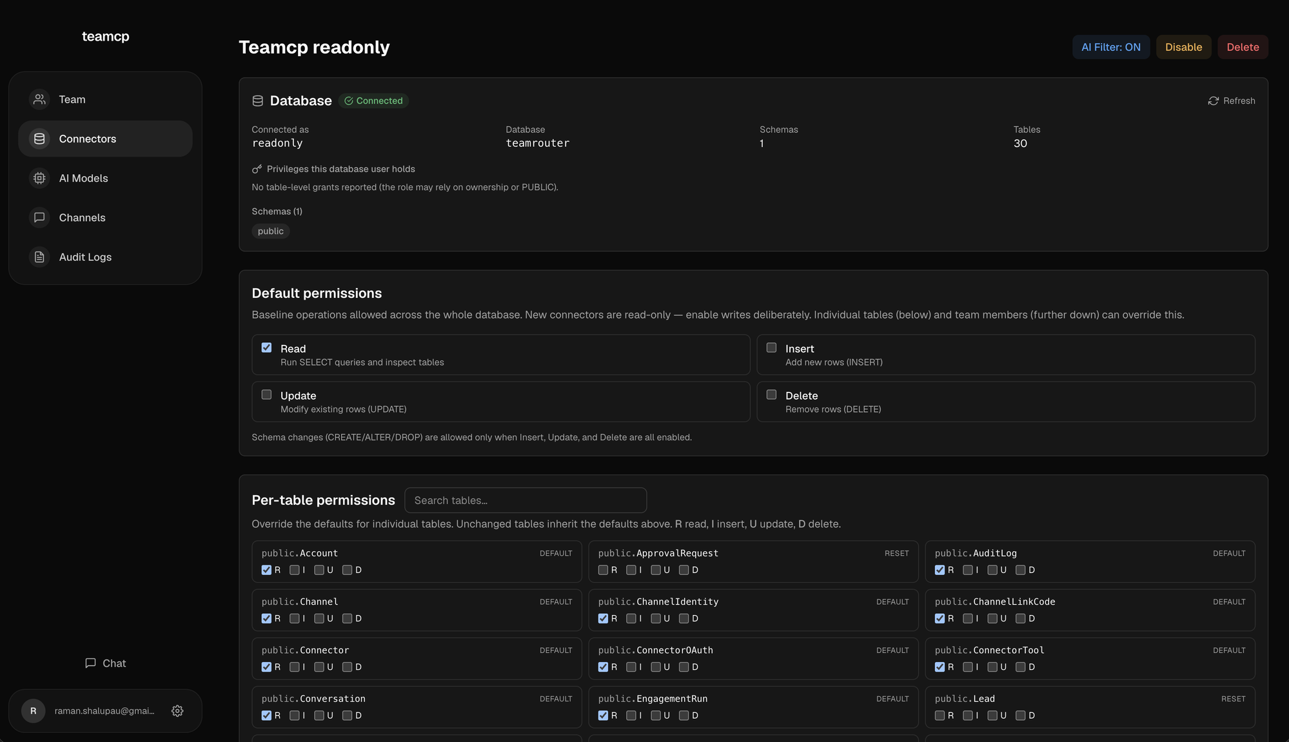Click the Refresh label in Database card
This screenshot has width=1289, height=742.
pyautogui.click(x=1239, y=101)
